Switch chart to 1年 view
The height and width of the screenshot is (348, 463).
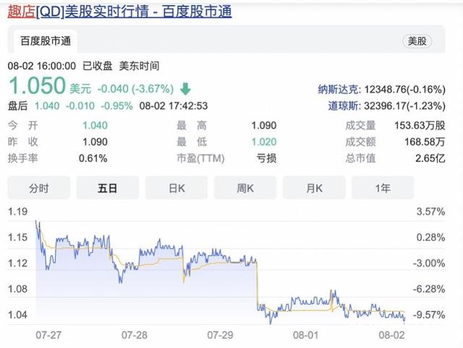(383, 188)
